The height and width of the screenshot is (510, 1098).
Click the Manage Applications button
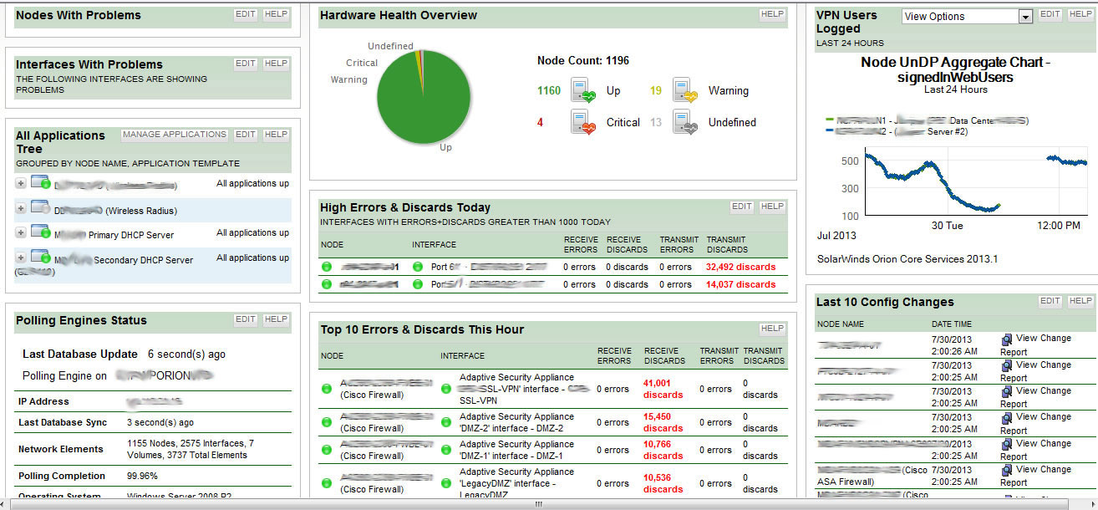pos(175,135)
